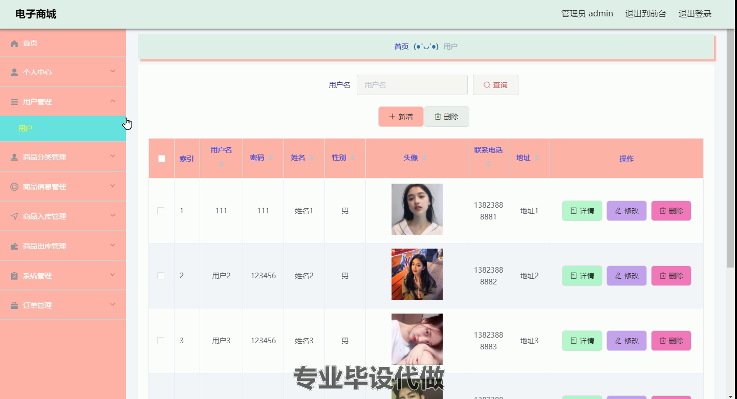Click 详情 for user 用户3
Image resolution: width=737 pixels, height=399 pixels.
[582, 341]
